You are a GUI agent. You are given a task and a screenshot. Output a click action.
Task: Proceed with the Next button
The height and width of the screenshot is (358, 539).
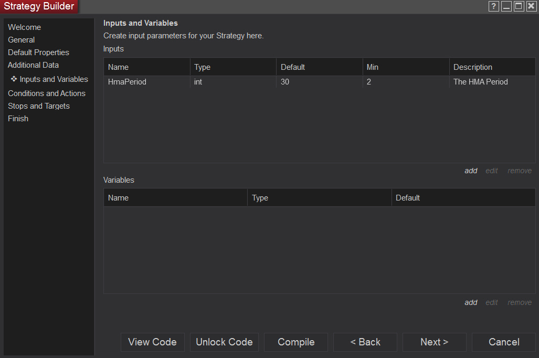tap(434, 342)
